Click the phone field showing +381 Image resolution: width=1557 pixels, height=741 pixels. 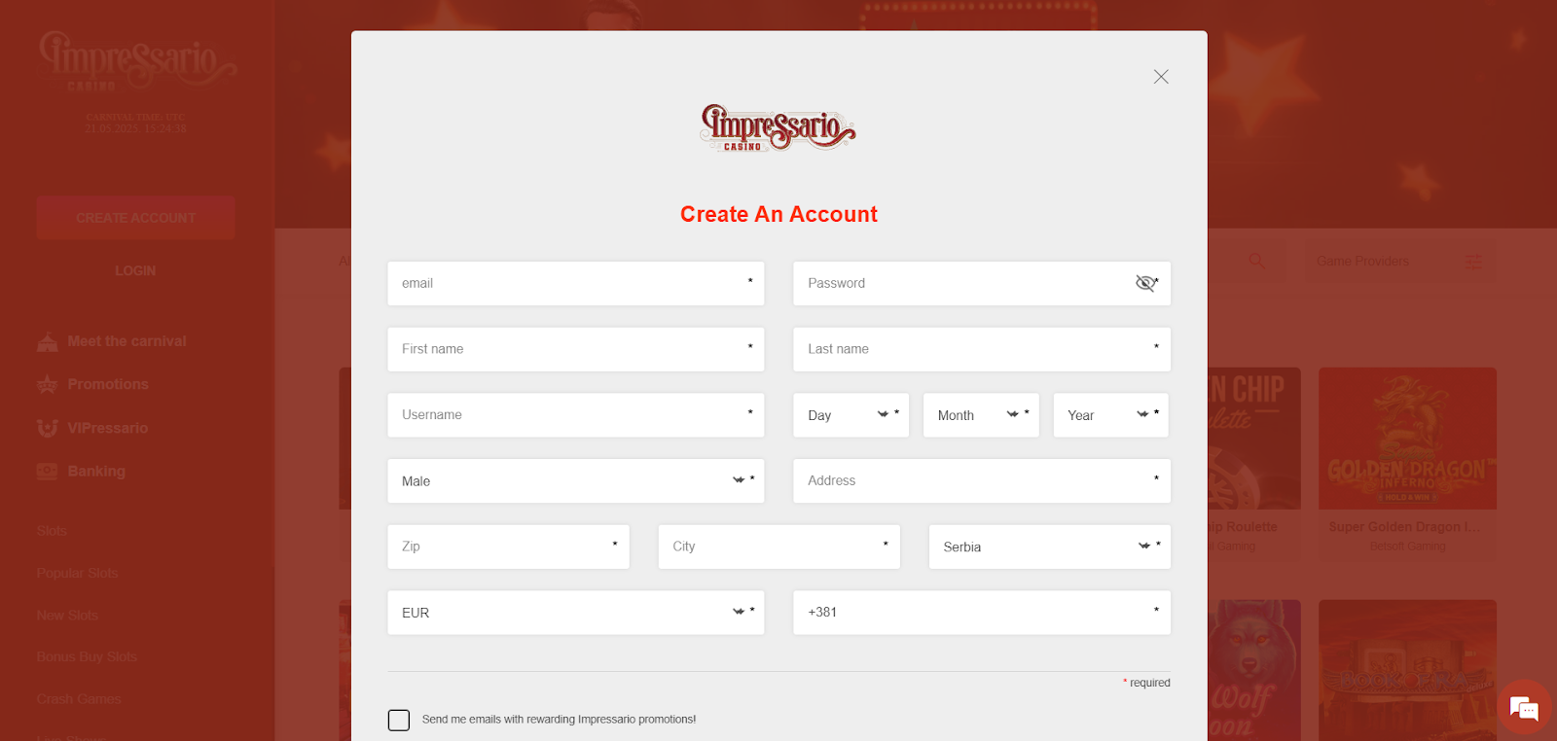coord(982,613)
